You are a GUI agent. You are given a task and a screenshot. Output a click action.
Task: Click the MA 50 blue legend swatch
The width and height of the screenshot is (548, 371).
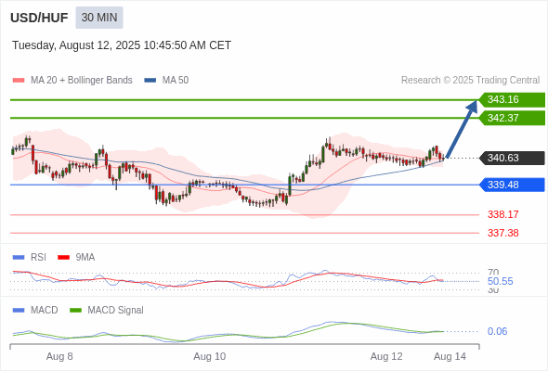pyautogui.click(x=150, y=81)
